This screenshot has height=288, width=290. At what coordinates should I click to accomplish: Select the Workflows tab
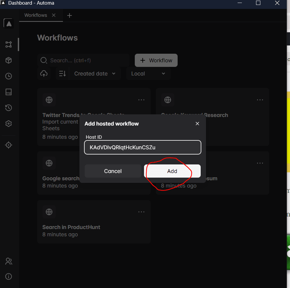pyautogui.click(x=36, y=15)
